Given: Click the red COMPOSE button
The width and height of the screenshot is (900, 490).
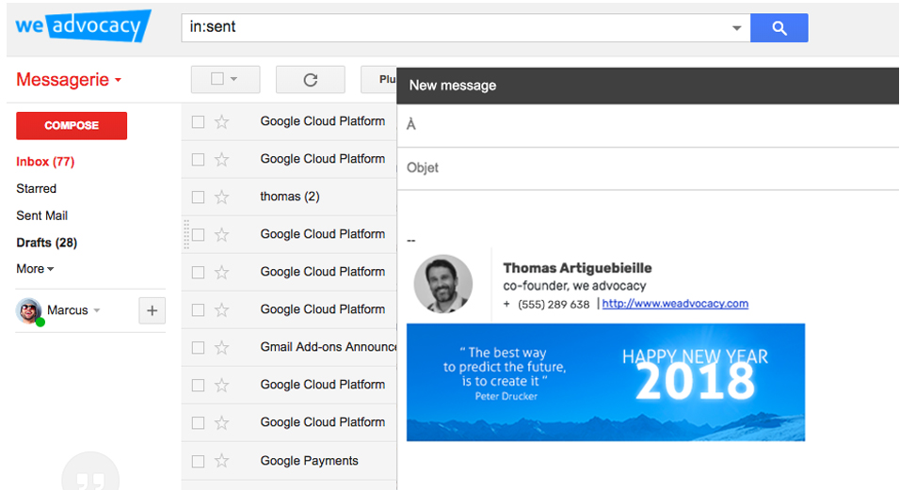Looking at the screenshot, I should point(72,125).
